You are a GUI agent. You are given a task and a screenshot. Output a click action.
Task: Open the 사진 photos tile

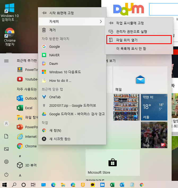click(127, 107)
